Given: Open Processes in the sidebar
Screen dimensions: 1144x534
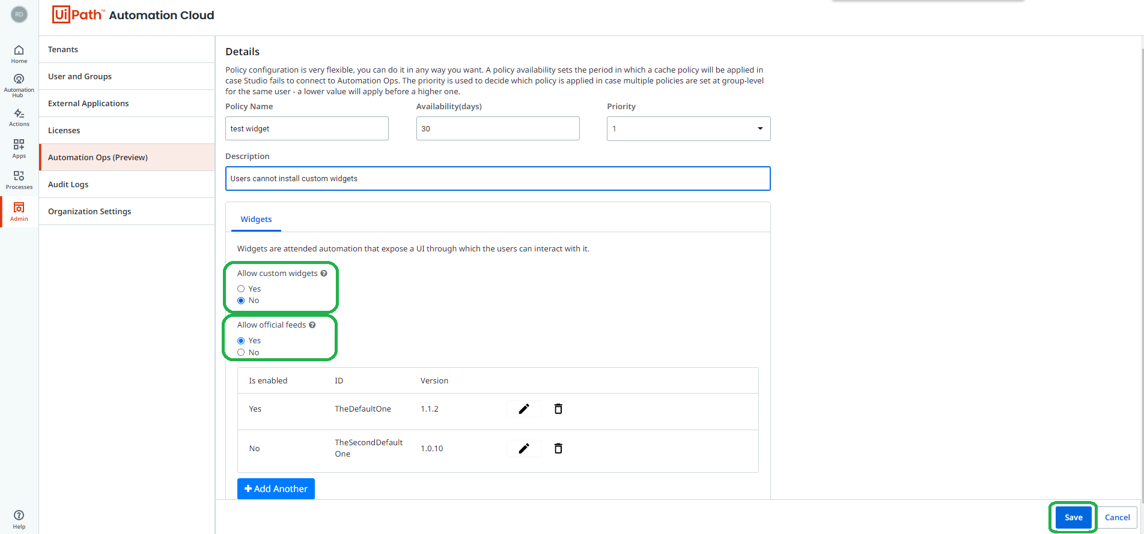Looking at the screenshot, I should point(19,180).
